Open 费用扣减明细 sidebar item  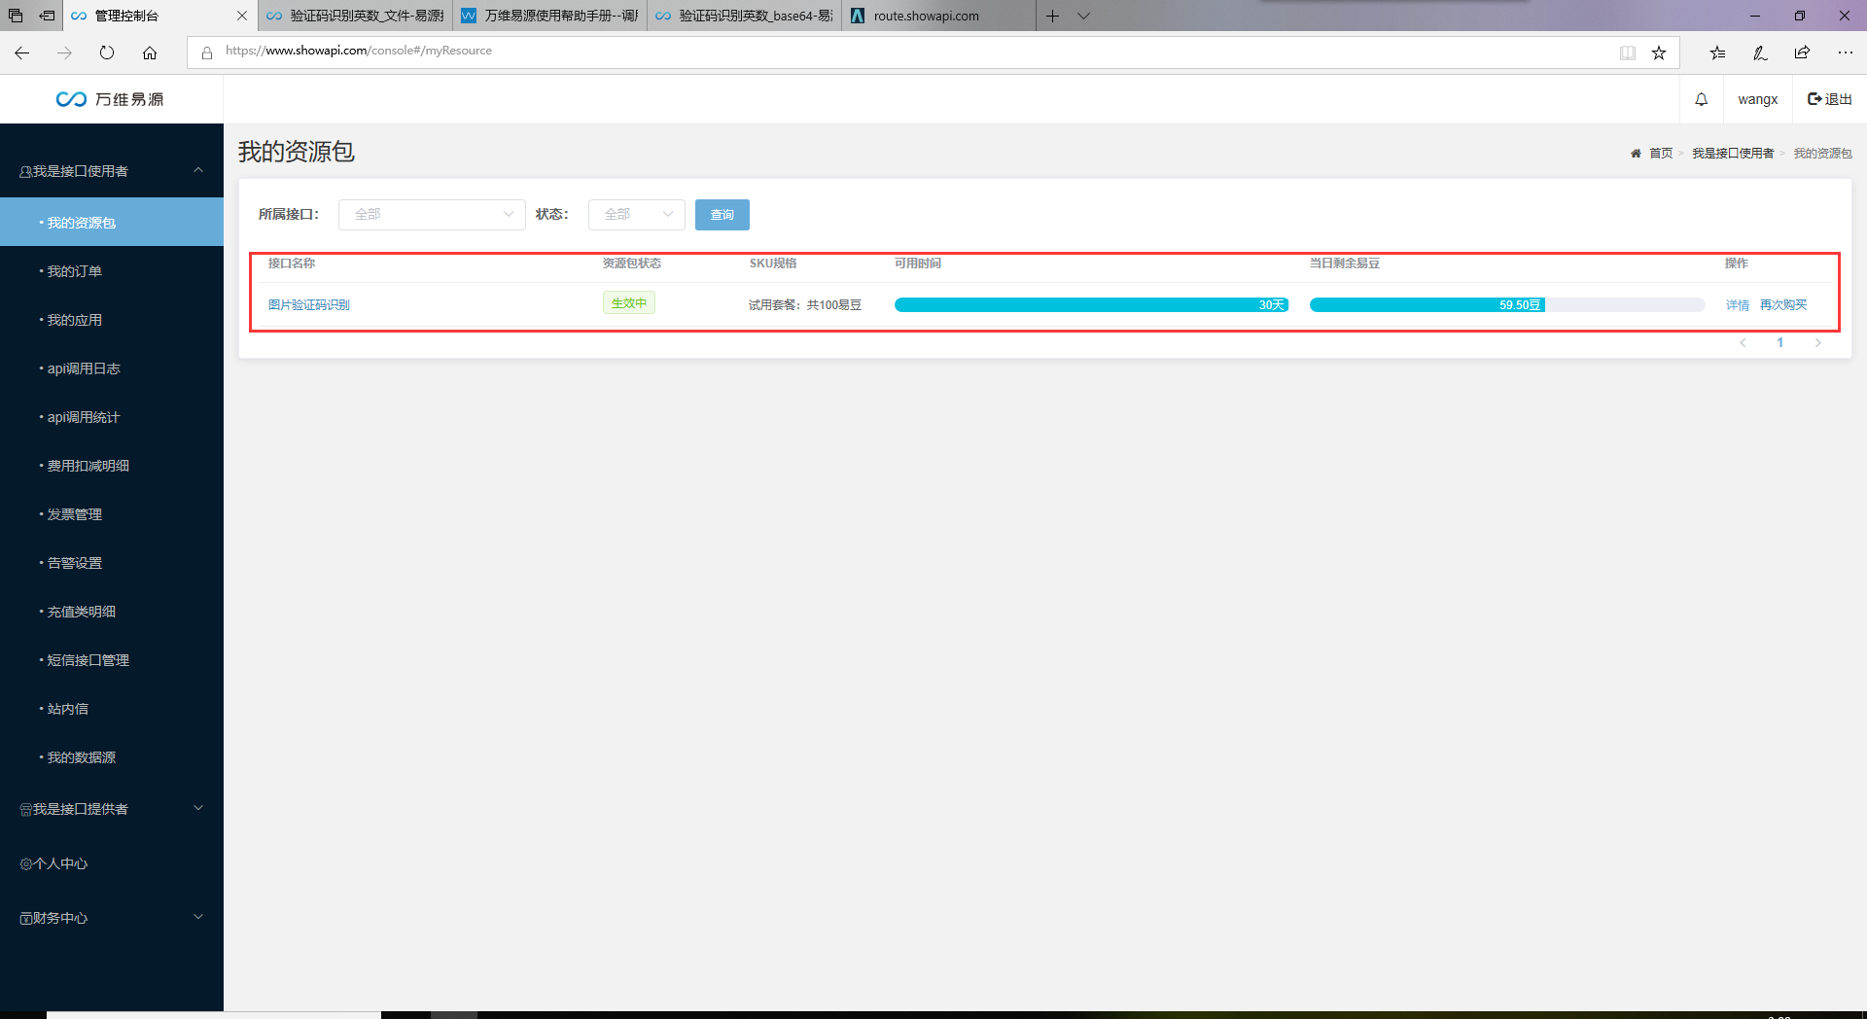112,466
